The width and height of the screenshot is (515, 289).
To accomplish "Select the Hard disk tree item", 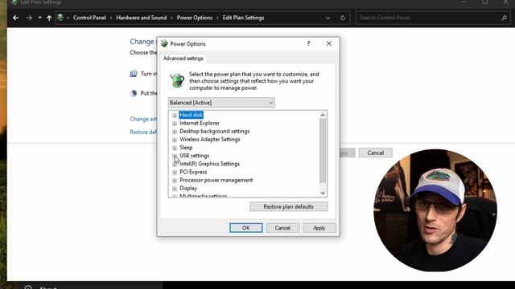I will coord(192,115).
